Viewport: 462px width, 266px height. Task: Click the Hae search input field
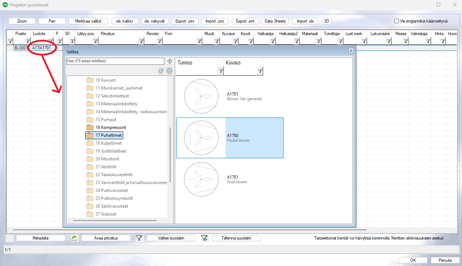click(115, 61)
